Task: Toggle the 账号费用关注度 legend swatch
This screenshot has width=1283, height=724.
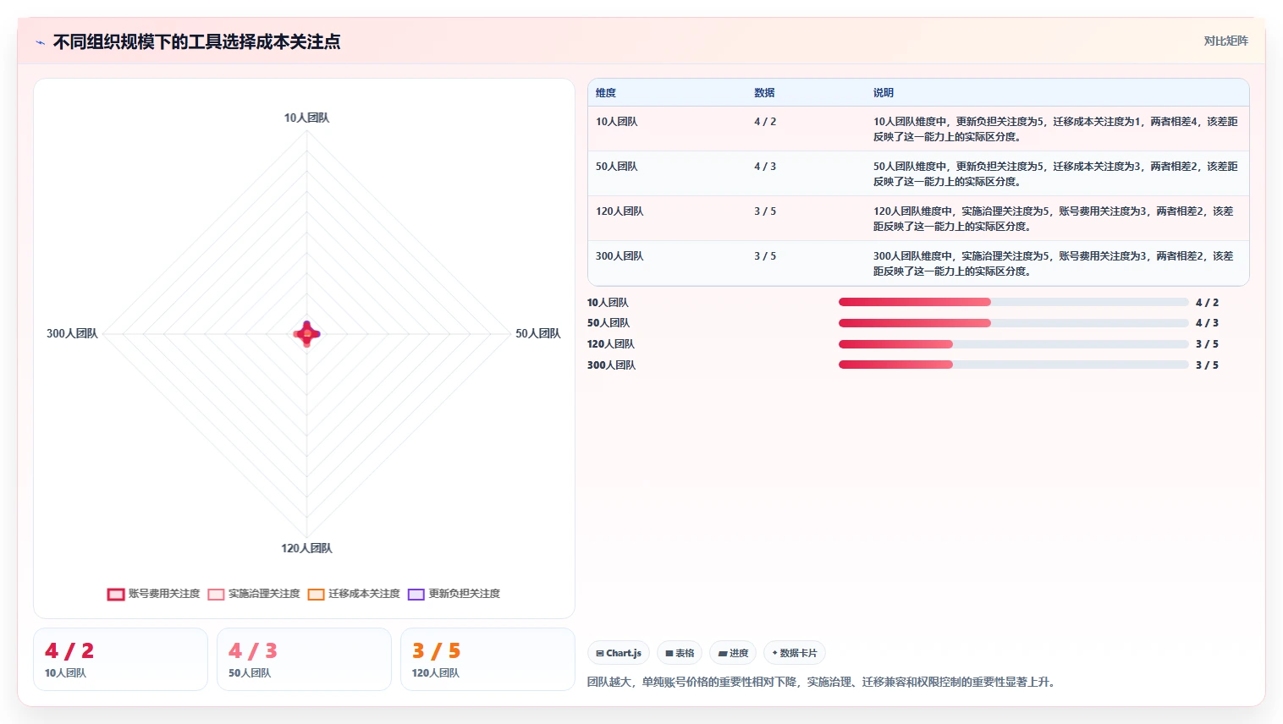Action: pyautogui.click(x=116, y=594)
